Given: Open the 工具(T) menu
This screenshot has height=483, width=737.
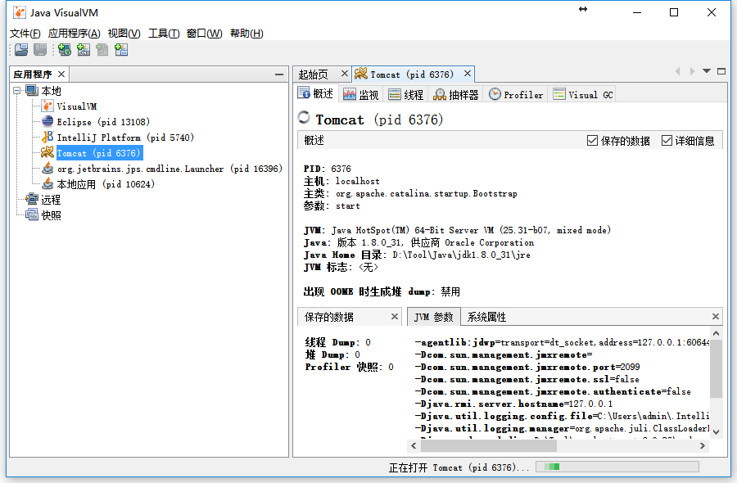Looking at the screenshot, I should click(x=164, y=34).
